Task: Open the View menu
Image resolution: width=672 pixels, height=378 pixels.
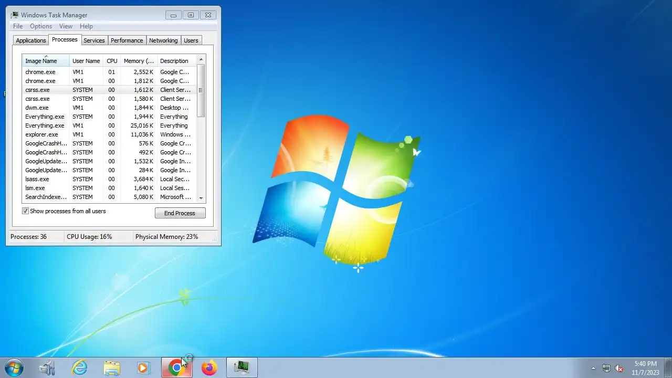Action: point(66,26)
